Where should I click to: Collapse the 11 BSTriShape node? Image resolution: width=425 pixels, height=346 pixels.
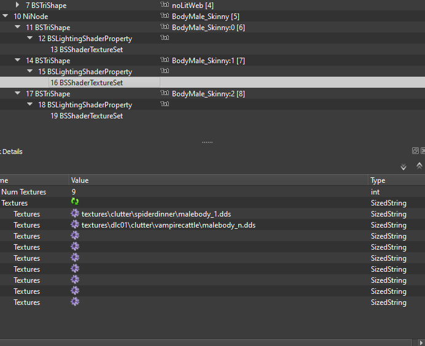pyautogui.click(x=18, y=27)
